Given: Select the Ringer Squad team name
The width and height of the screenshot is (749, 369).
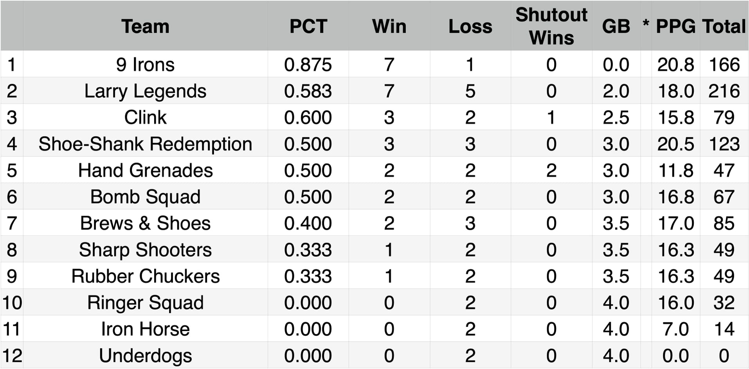Looking at the screenshot, I should 145,303.
